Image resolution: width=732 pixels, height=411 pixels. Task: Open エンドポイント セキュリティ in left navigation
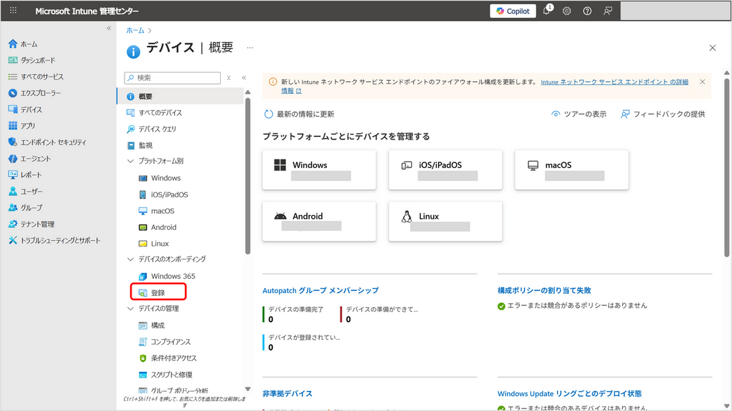pyautogui.click(x=53, y=142)
